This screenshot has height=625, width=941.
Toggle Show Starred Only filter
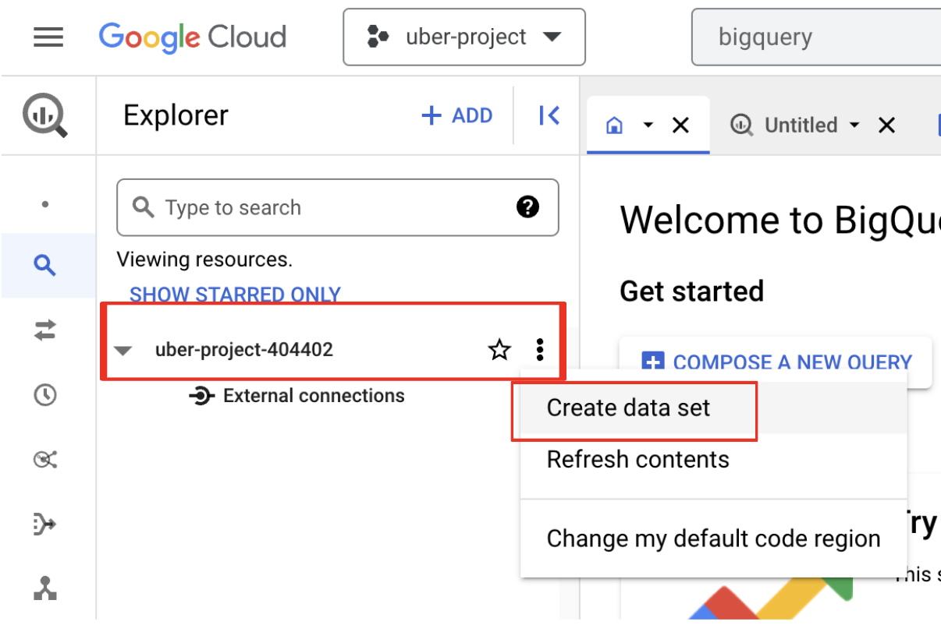[235, 295]
